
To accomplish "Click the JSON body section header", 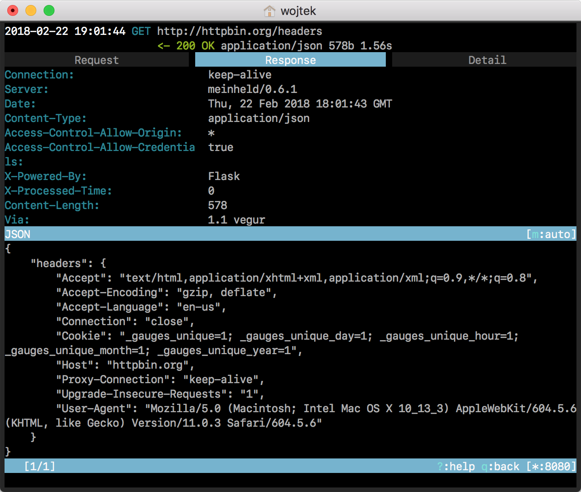I will [x=18, y=234].
